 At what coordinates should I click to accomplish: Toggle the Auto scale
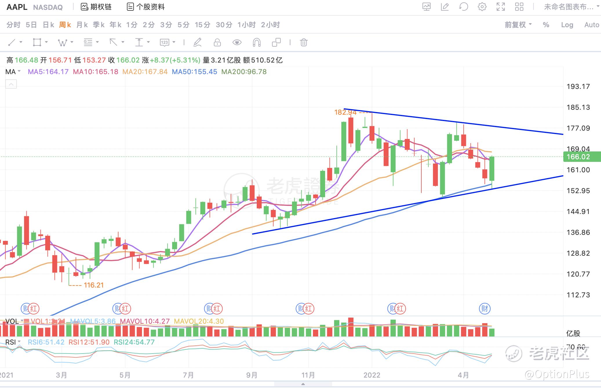(592, 25)
